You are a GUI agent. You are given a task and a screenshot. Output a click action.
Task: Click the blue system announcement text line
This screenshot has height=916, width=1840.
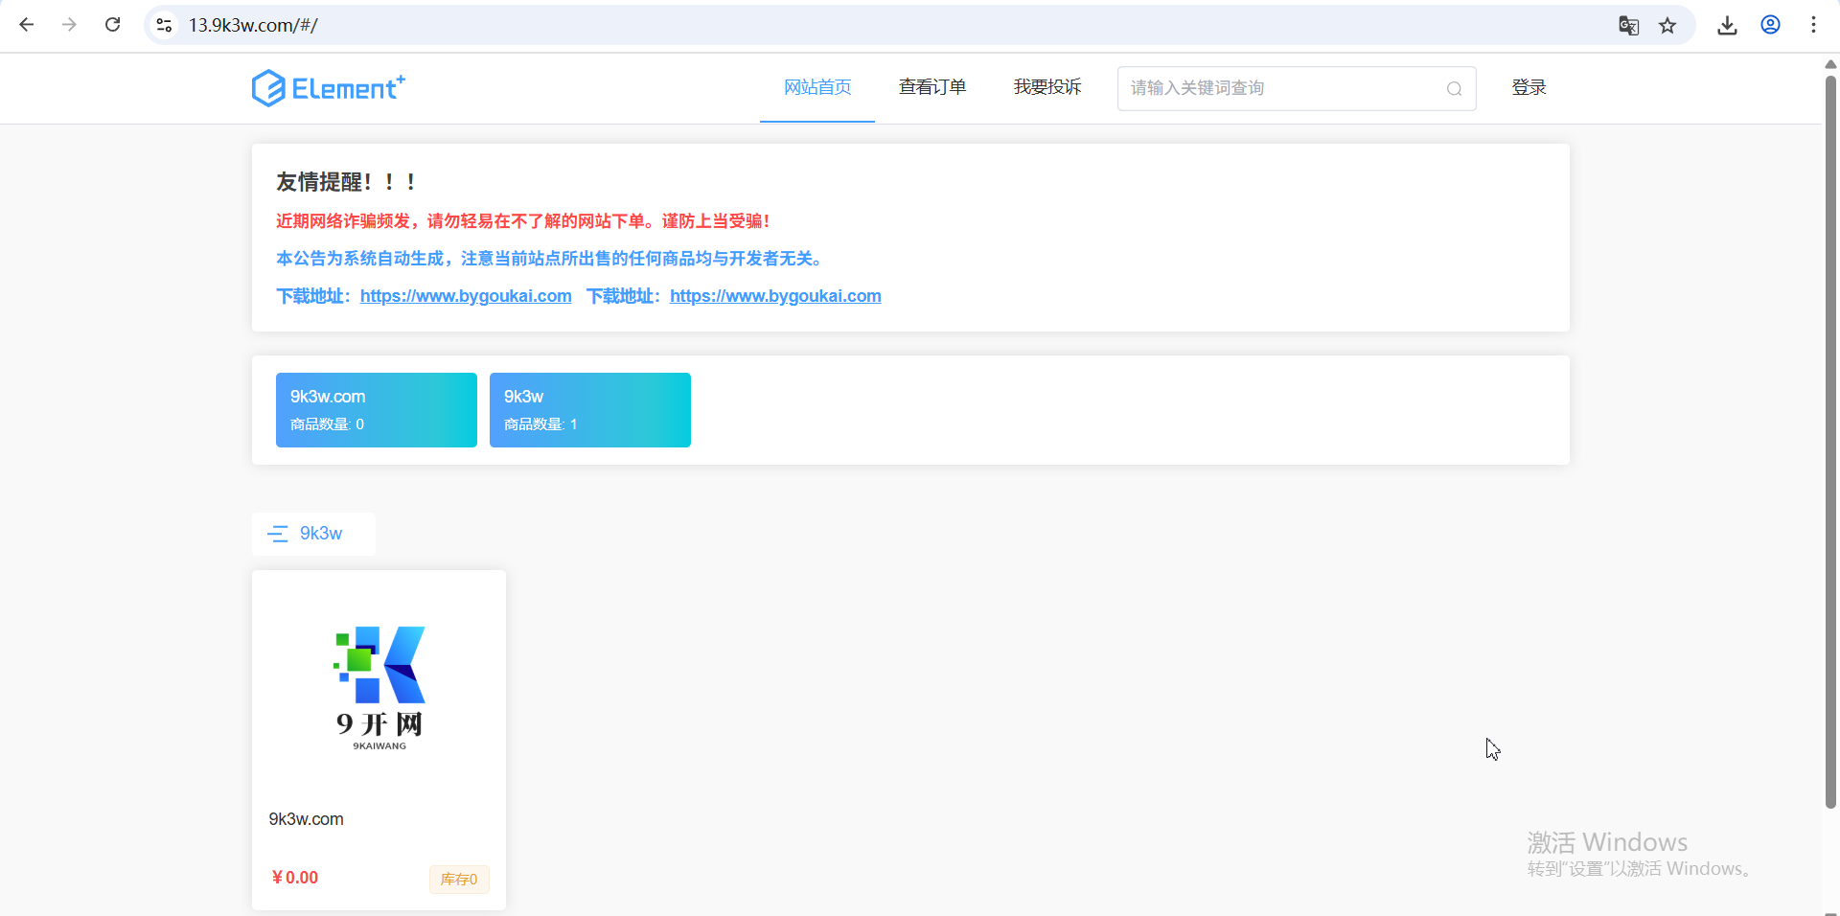coord(549,259)
